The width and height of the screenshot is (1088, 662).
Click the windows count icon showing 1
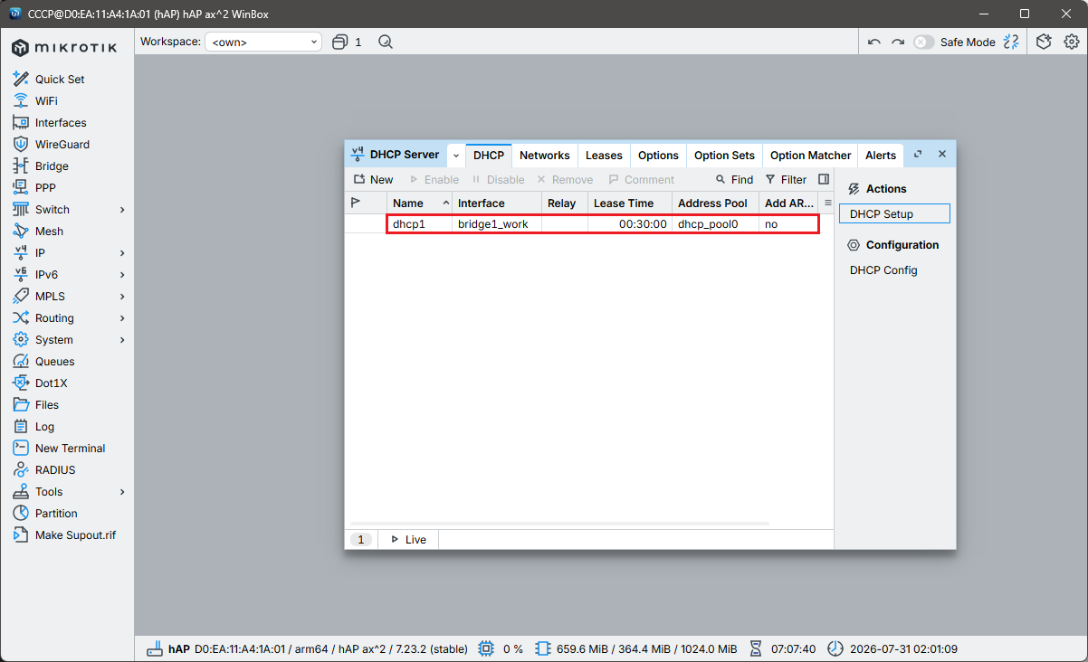click(347, 42)
